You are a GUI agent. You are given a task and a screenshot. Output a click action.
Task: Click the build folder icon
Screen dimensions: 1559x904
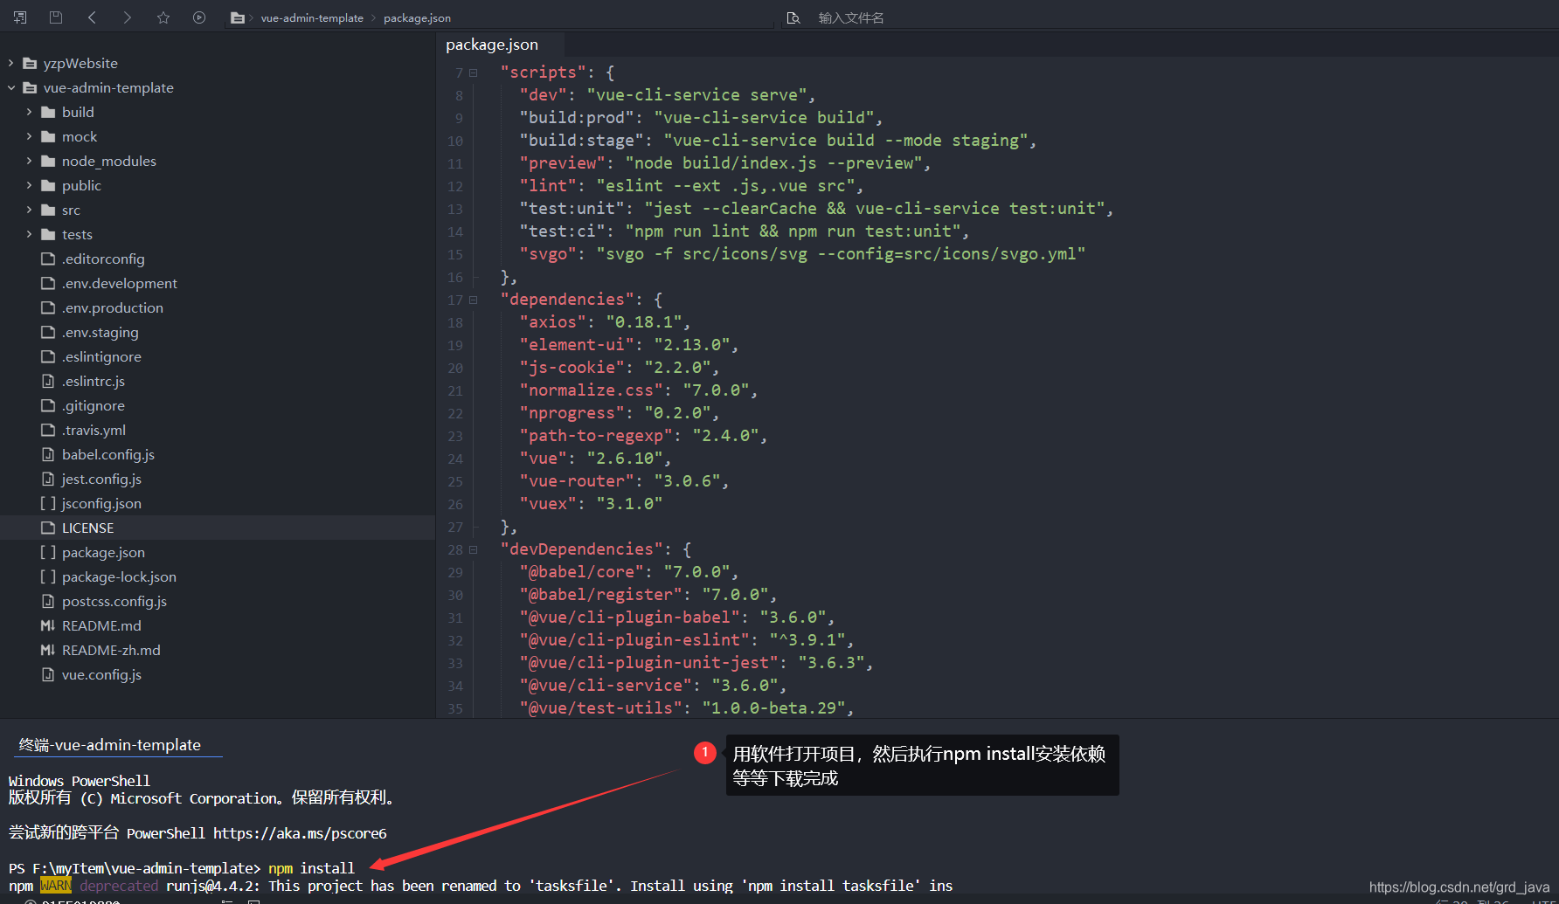point(48,112)
